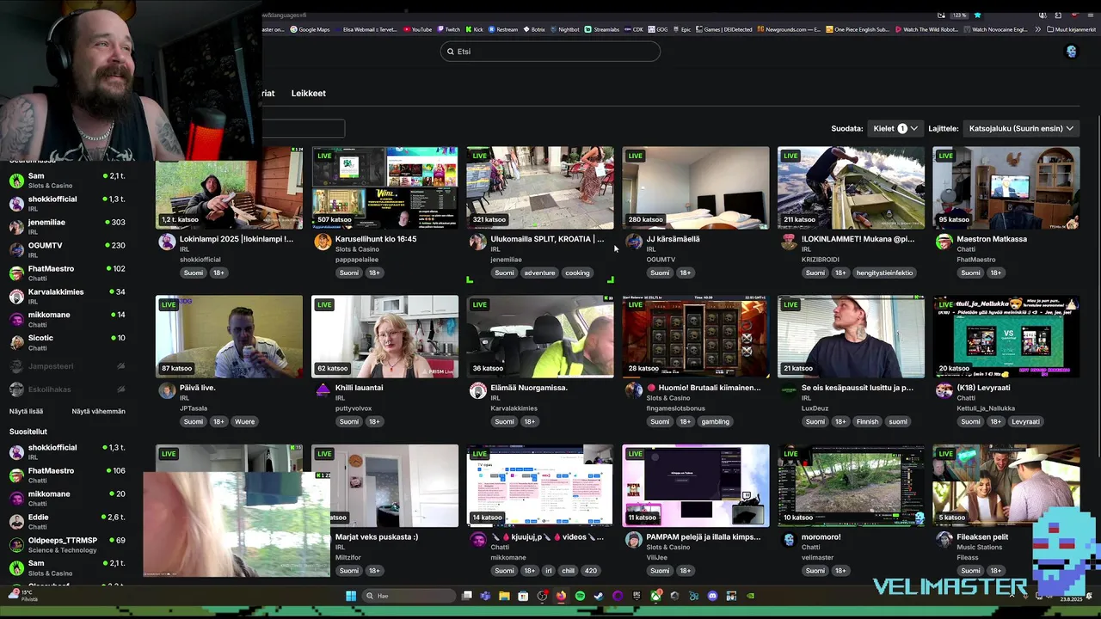Open stream title Maestron Matkassa
The image size is (1101, 619).
tap(992, 239)
